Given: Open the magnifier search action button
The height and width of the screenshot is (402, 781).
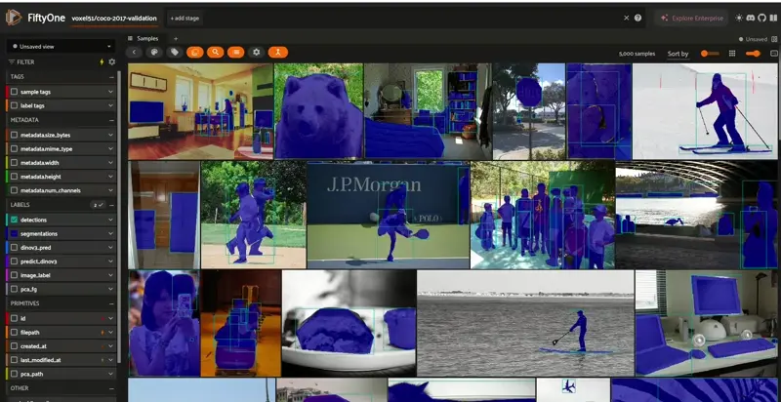Looking at the screenshot, I should (x=215, y=53).
